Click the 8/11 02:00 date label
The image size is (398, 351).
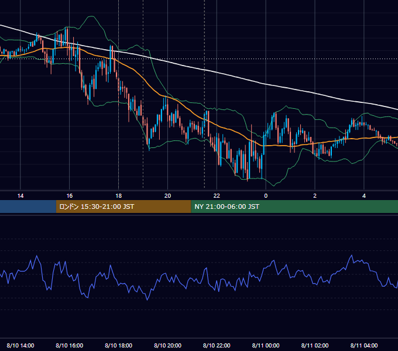point(315,345)
